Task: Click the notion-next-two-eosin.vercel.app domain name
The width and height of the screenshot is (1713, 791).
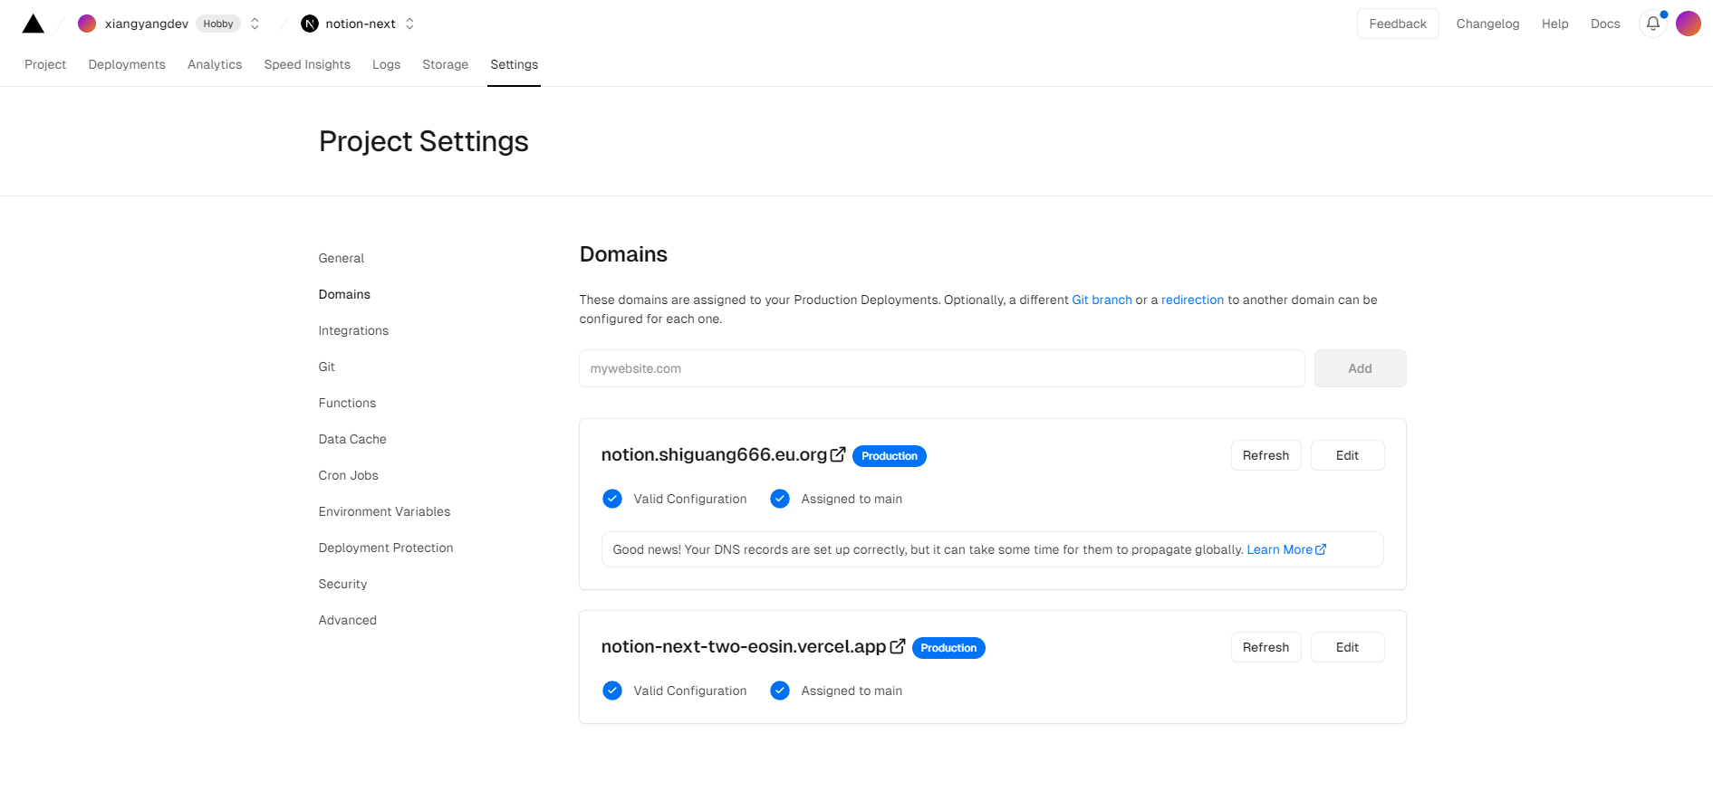Action: tap(744, 646)
